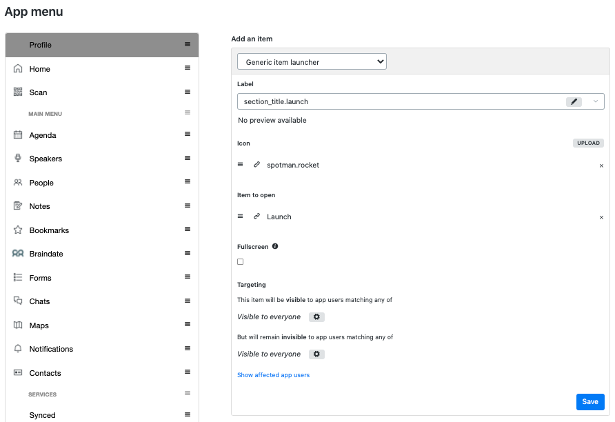615x422 pixels.
Task: Click the Save button
Action: coord(590,401)
